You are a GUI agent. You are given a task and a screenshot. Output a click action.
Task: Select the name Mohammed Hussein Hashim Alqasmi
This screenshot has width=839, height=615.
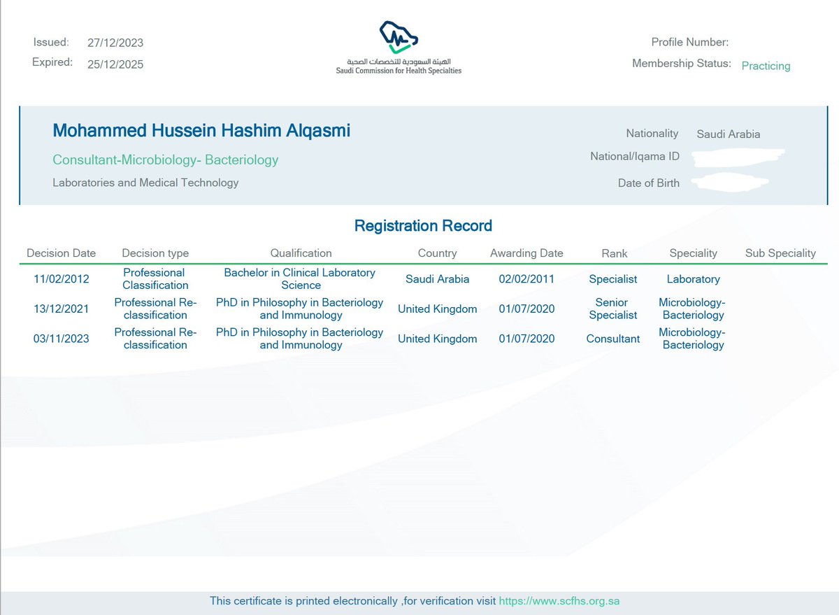(201, 131)
